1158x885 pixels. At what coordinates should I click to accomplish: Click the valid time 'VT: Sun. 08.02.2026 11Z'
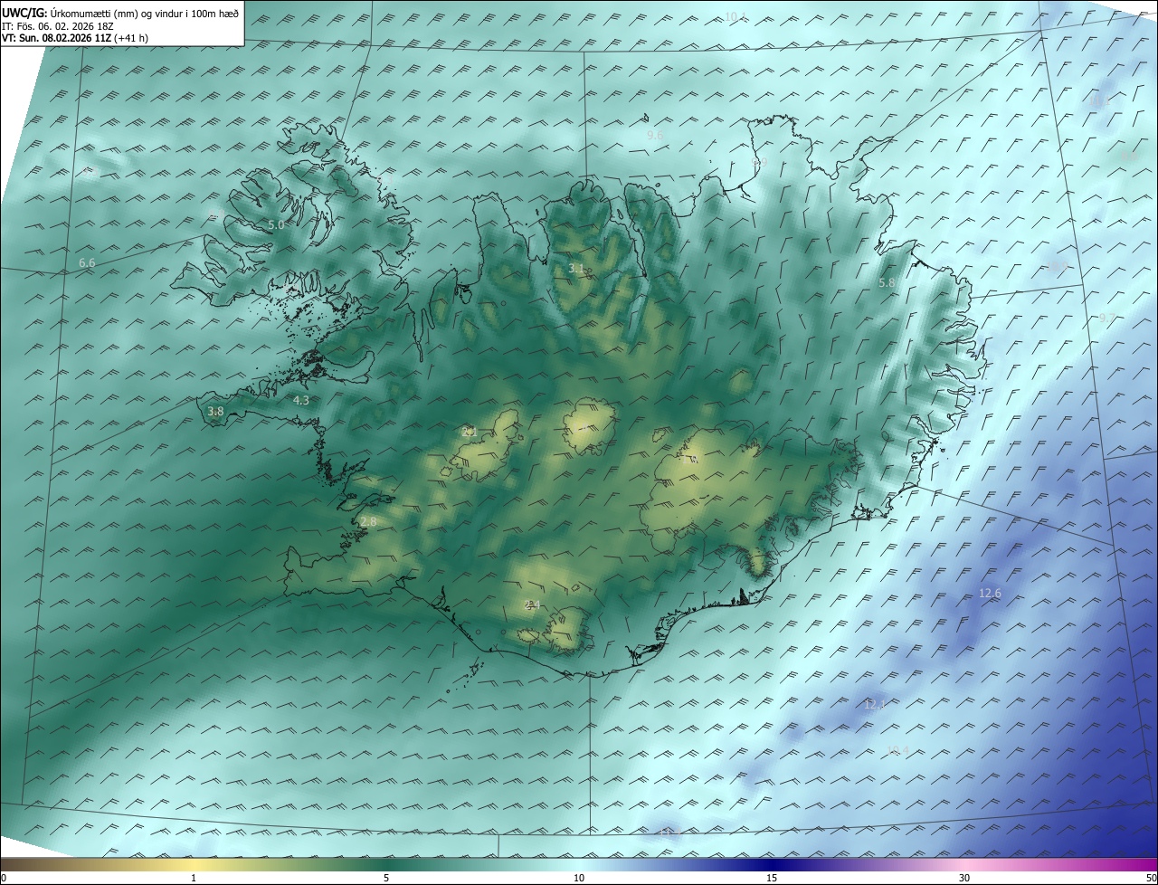pyautogui.click(x=58, y=38)
